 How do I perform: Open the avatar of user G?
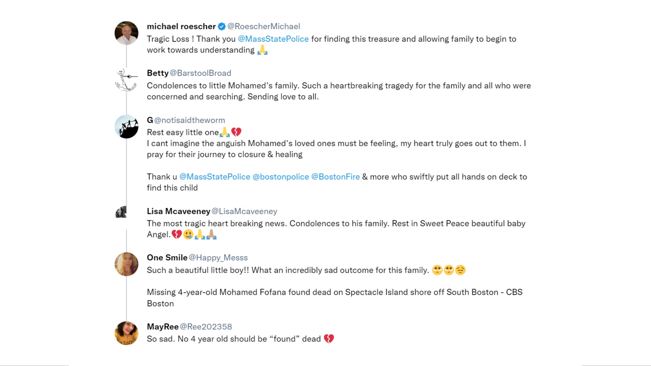pos(126,127)
